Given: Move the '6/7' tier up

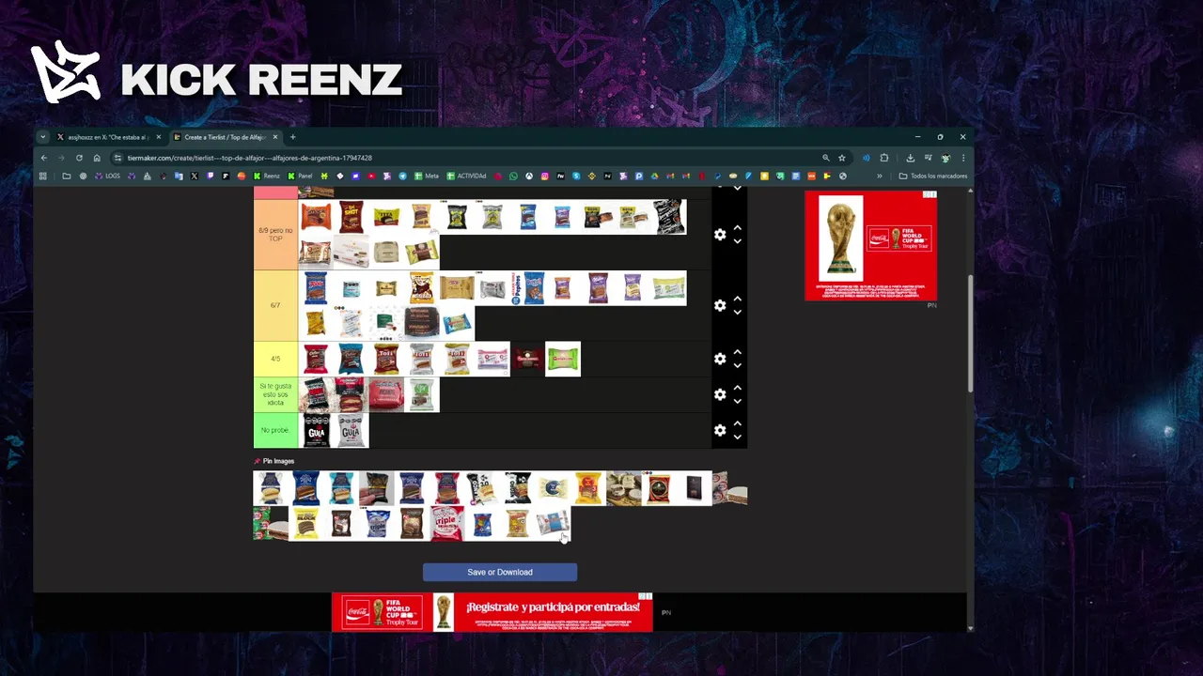Looking at the screenshot, I should 738,299.
